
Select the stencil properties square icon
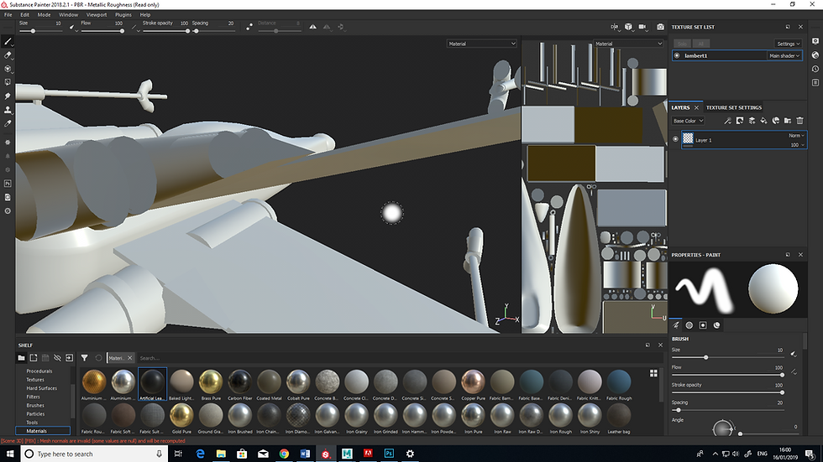click(703, 325)
